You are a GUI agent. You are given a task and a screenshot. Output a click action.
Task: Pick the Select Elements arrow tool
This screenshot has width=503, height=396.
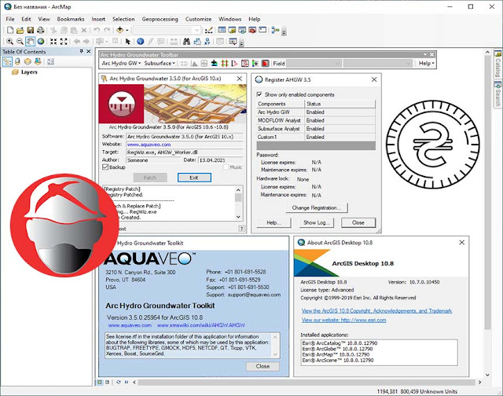[127, 42]
